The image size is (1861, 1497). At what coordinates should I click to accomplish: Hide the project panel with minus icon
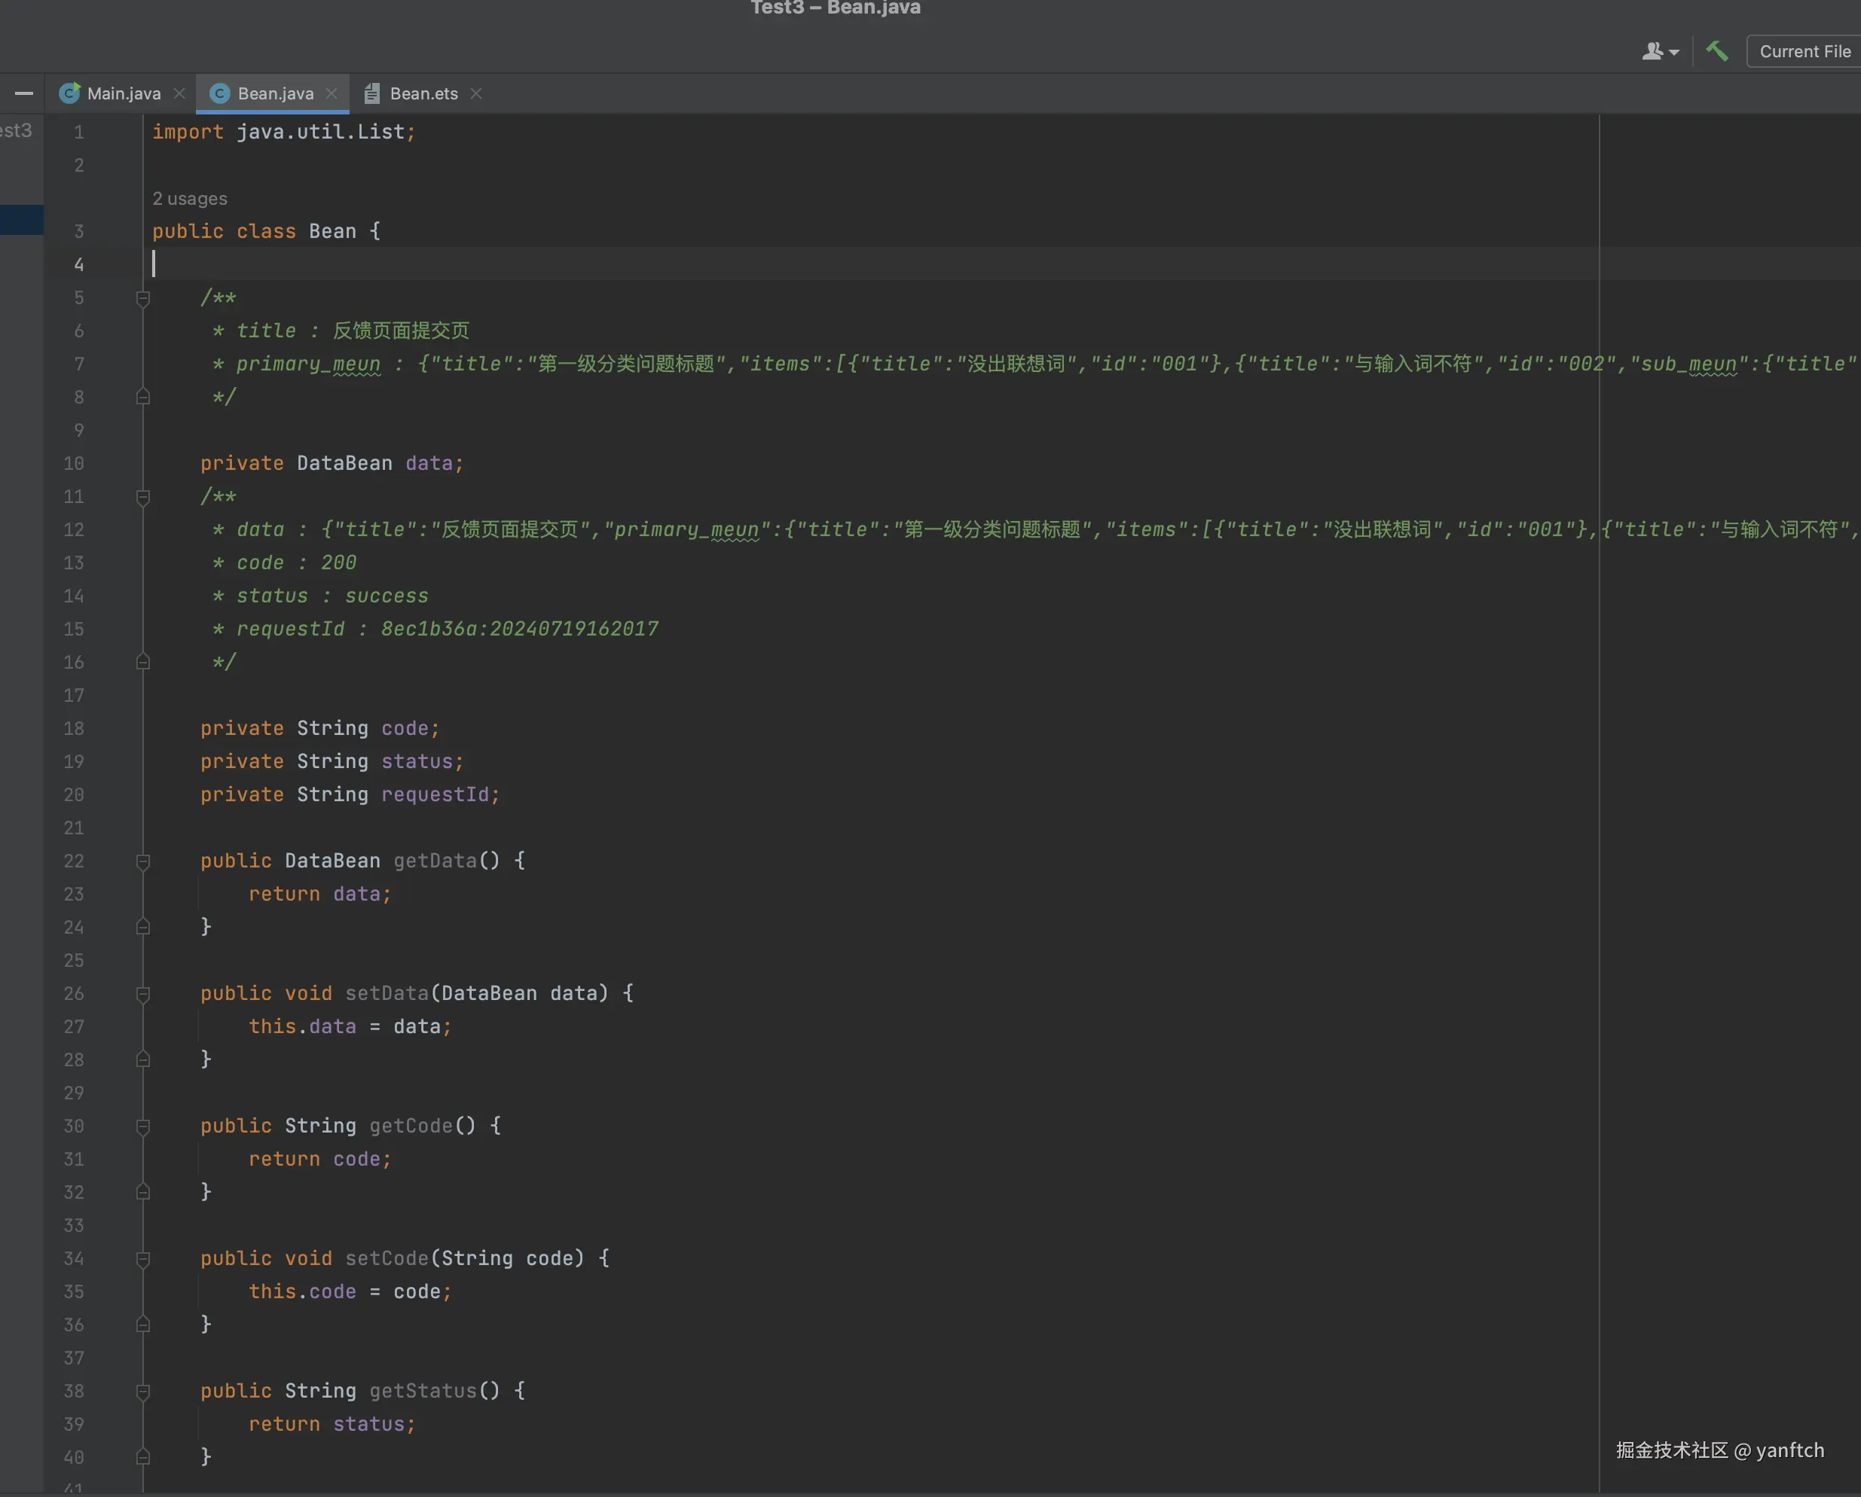pyautogui.click(x=24, y=93)
